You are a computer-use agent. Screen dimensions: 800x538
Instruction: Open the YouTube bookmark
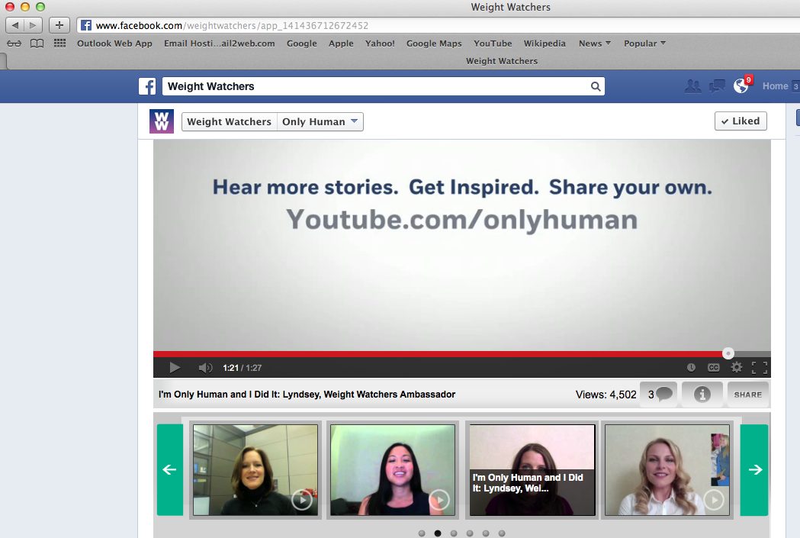click(x=493, y=43)
